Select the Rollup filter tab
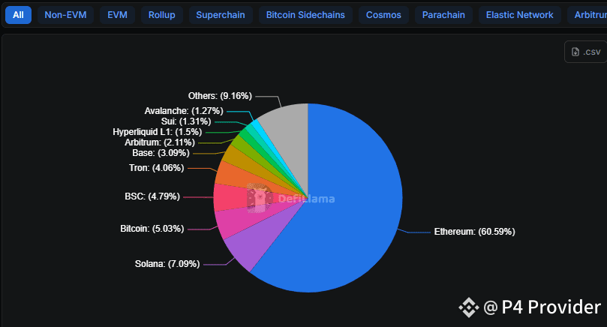 [162, 15]
